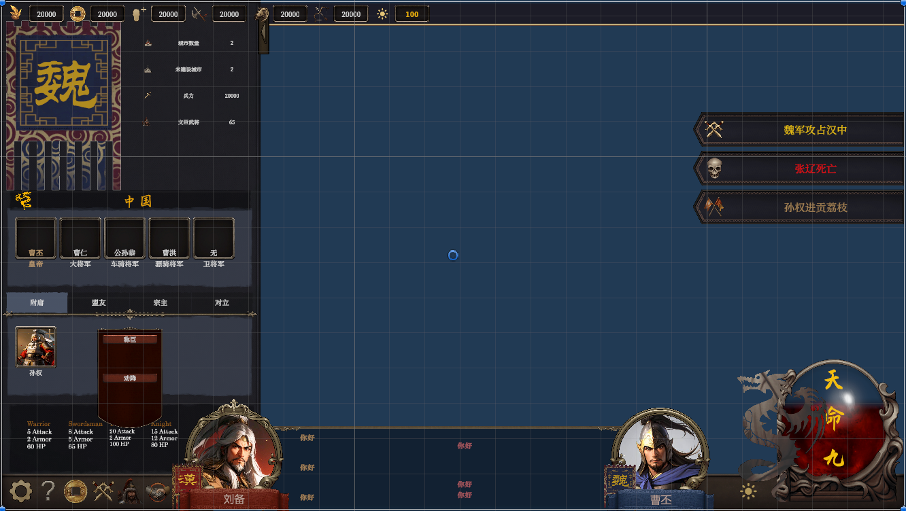This screenshot has height=511, width=906.
Task: Select the 公孙恭 车骑将军 officer slot
Action: tap(124, 239)
